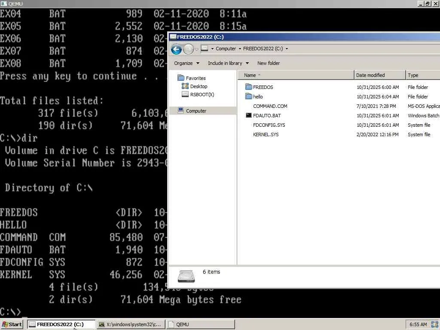Screen dimensions: 440x330
Task: Click the C:\> prompt in QEMU window
Action: (10, 312)
